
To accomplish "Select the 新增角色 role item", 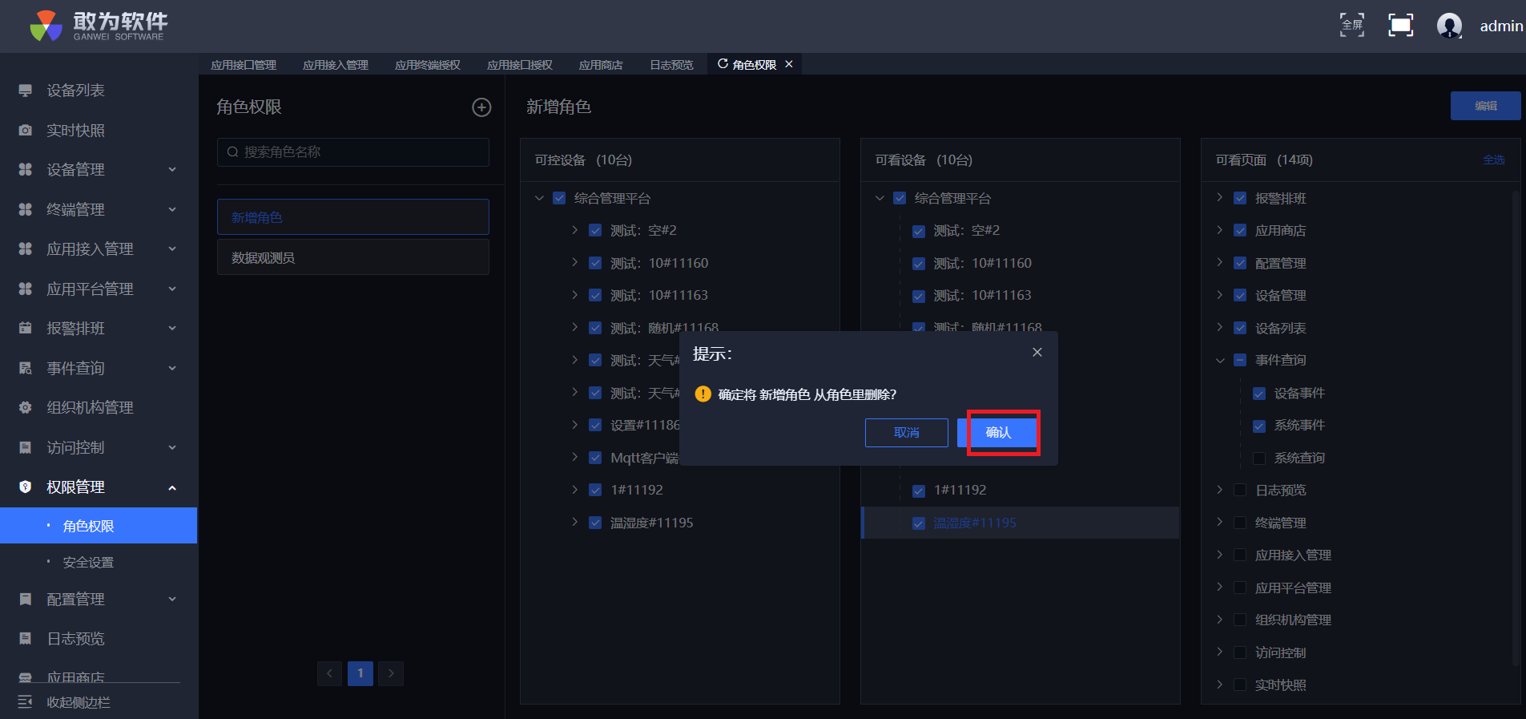I will pos(353,217).
